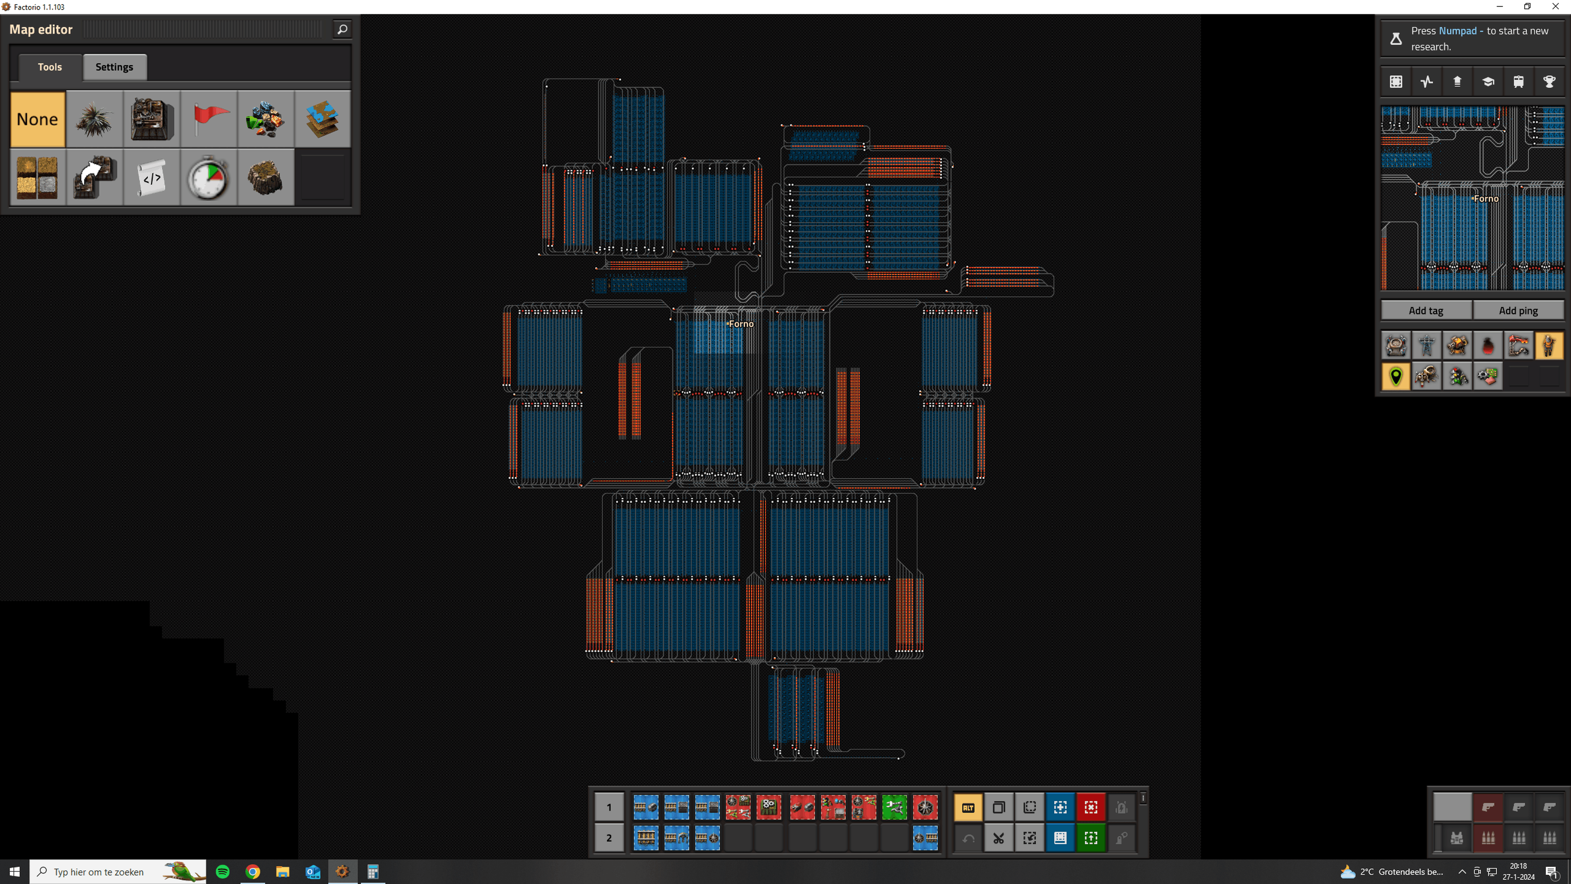Select the resources (ore pile) editor tool
Viewport: 1571px width, 884px height.
pos(265,119)
